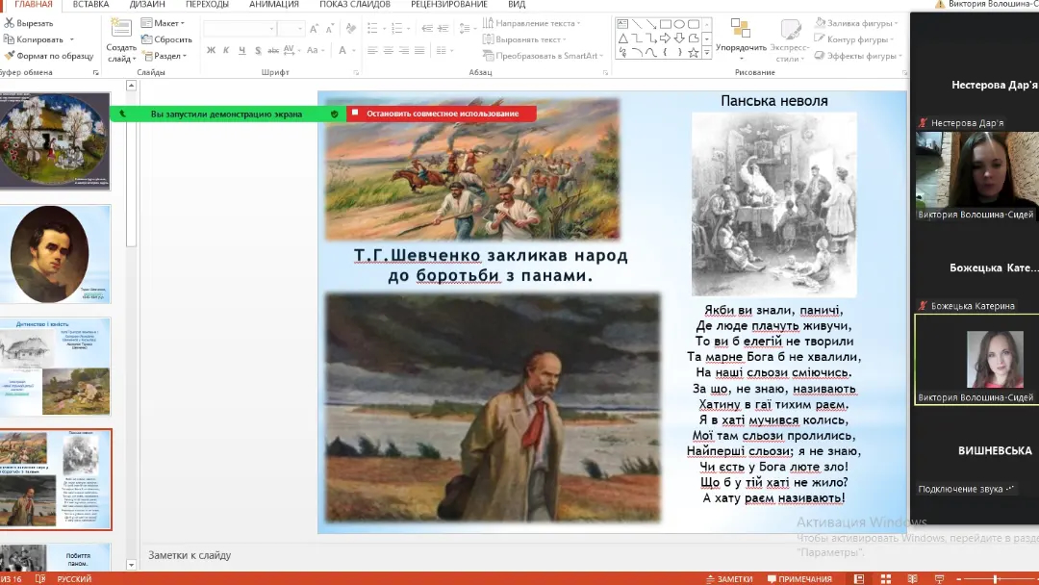
Task: Select the Shevchenko portrait slide thumbnail
Action: point(56,254)
